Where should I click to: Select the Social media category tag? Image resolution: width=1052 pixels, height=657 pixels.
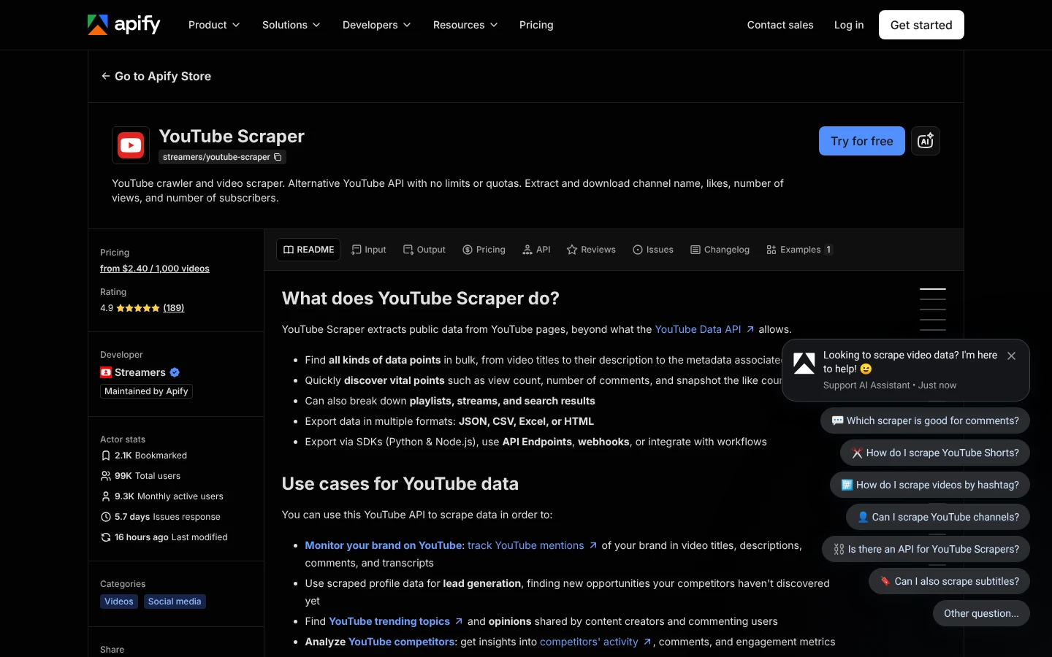175,602
